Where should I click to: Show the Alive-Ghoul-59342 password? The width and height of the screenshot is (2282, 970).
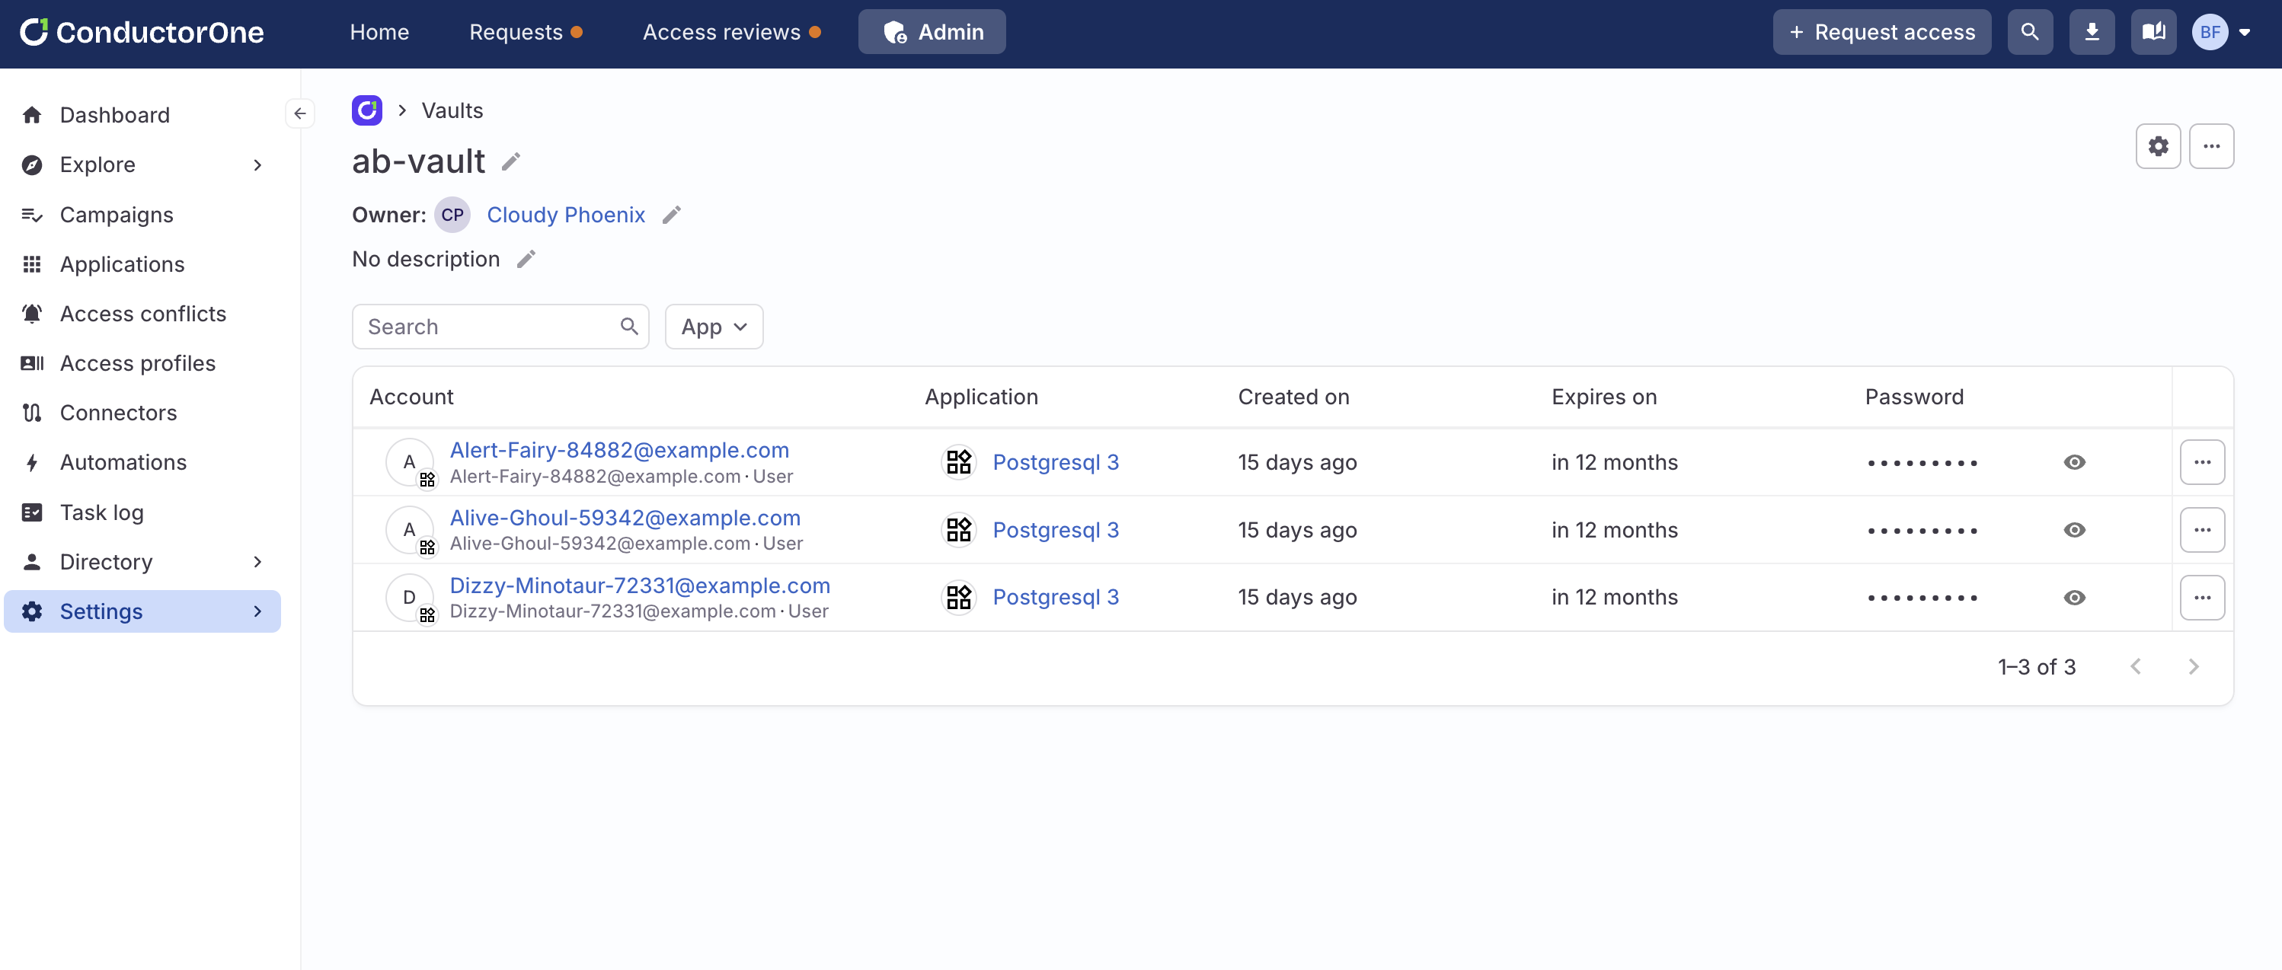pos(2074,530)
